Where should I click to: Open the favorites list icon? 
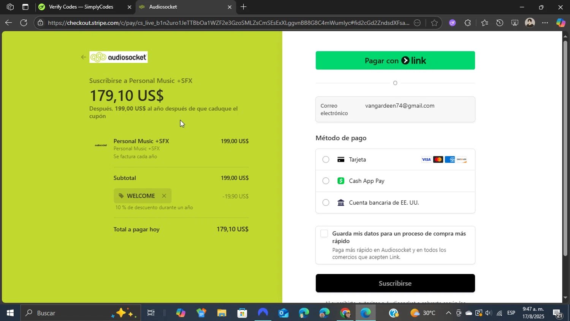[x=484, y=23]
